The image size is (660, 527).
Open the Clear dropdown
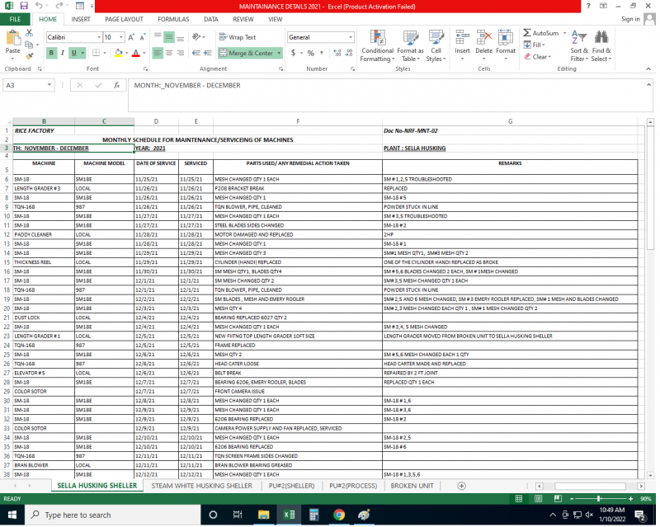[538, 57]
